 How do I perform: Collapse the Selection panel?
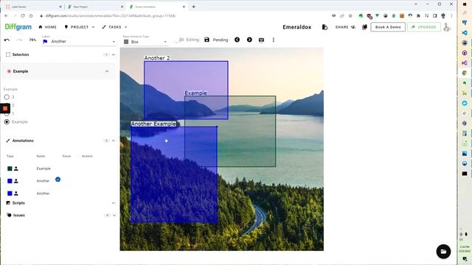click(x=114, y=54)
